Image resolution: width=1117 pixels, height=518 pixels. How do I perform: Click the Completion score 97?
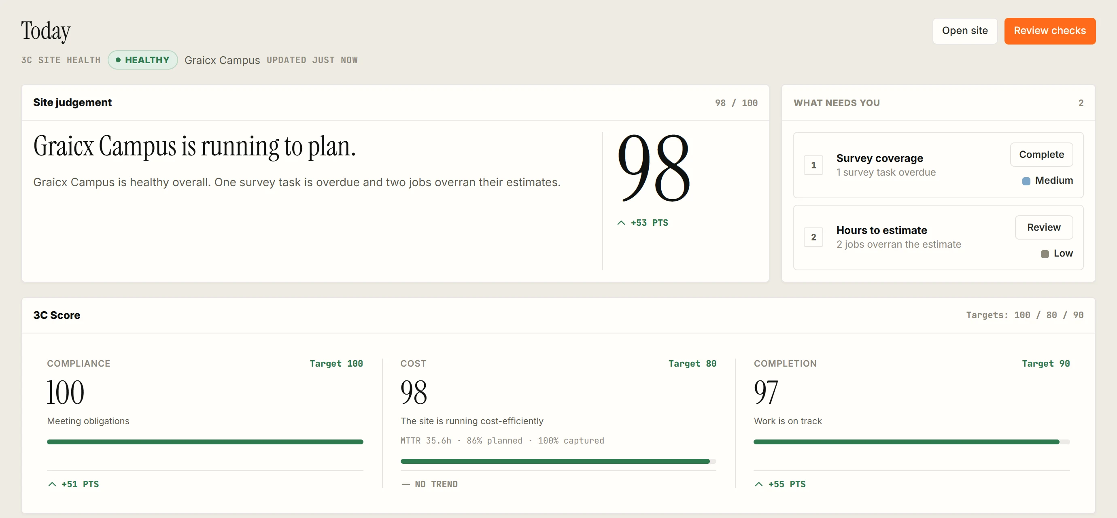tap(766, 392)
